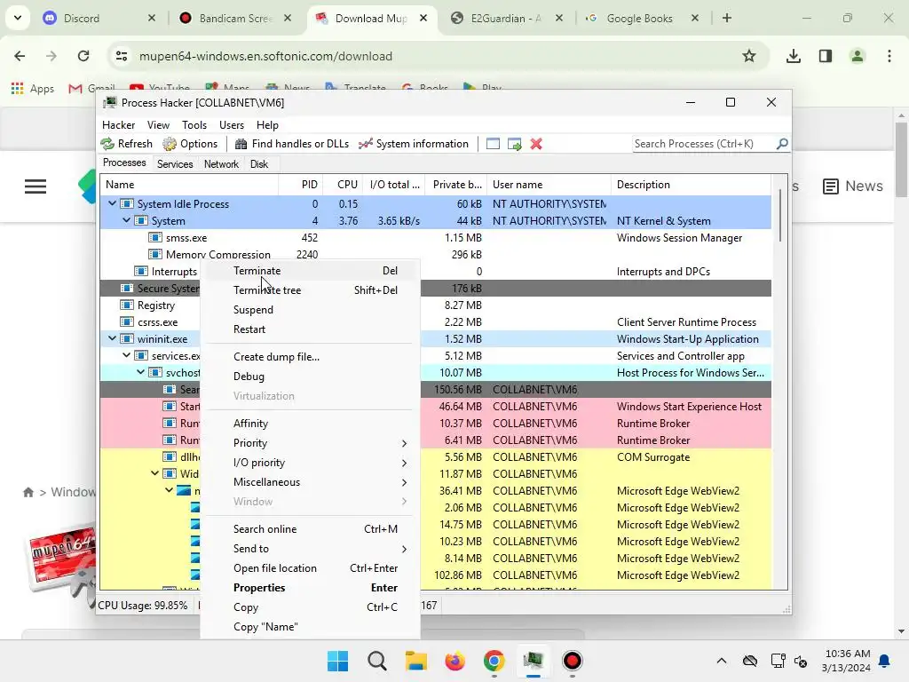Screen dimensions: 909x682
Task: Click the Process Hacker taskbar icon
Action: coord(533,661)
